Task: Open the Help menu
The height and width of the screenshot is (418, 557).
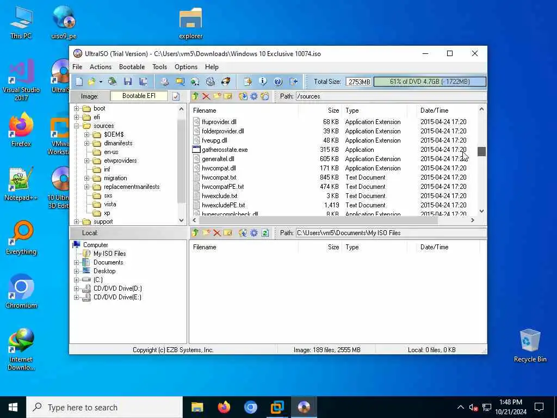Action: pyautogui.click(x=212, y=67)
